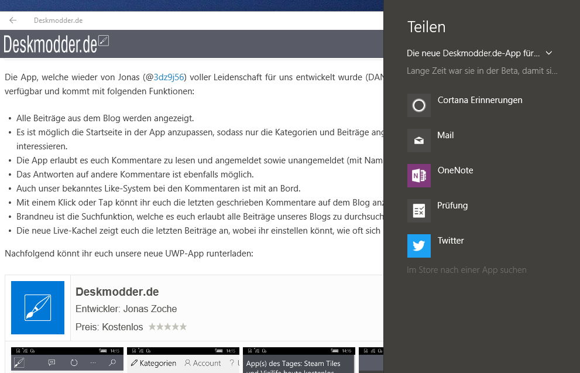Click the comments speech bubble icon in first screenshot

click(52, 362)
